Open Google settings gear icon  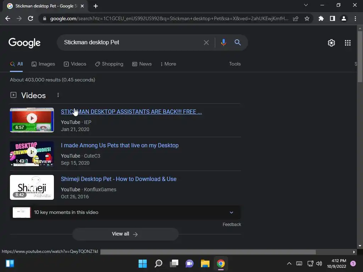[x=331, y=43]
